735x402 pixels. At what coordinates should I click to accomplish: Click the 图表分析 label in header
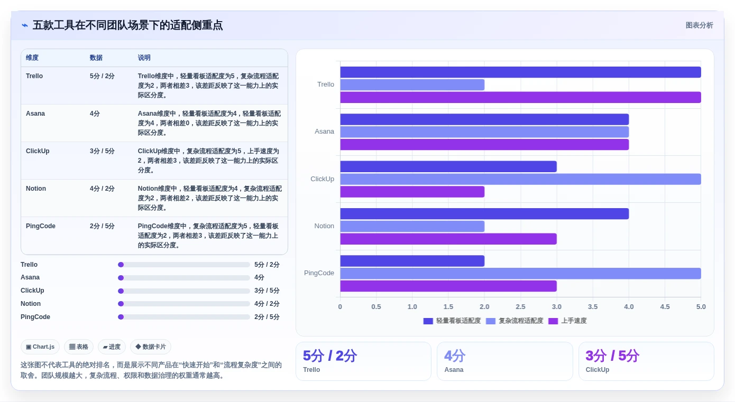pyautogui.click(x=699, y=25)
